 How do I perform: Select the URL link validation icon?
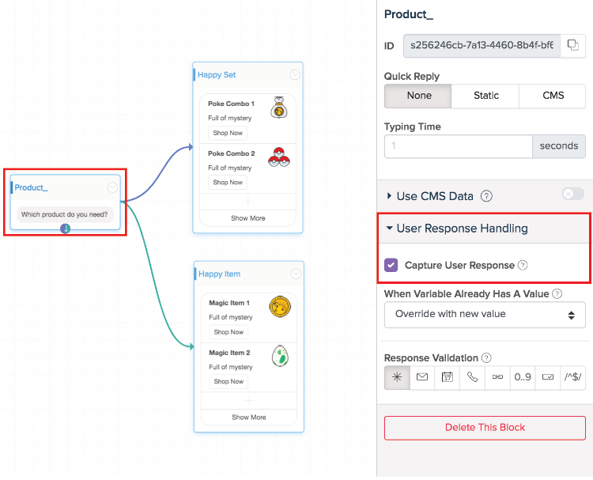coord(497,377)
